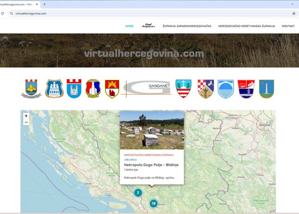The width and height of the screenshot is (299, 214).
Task: Click the Bihać label on the map
Action: [87, 125]
